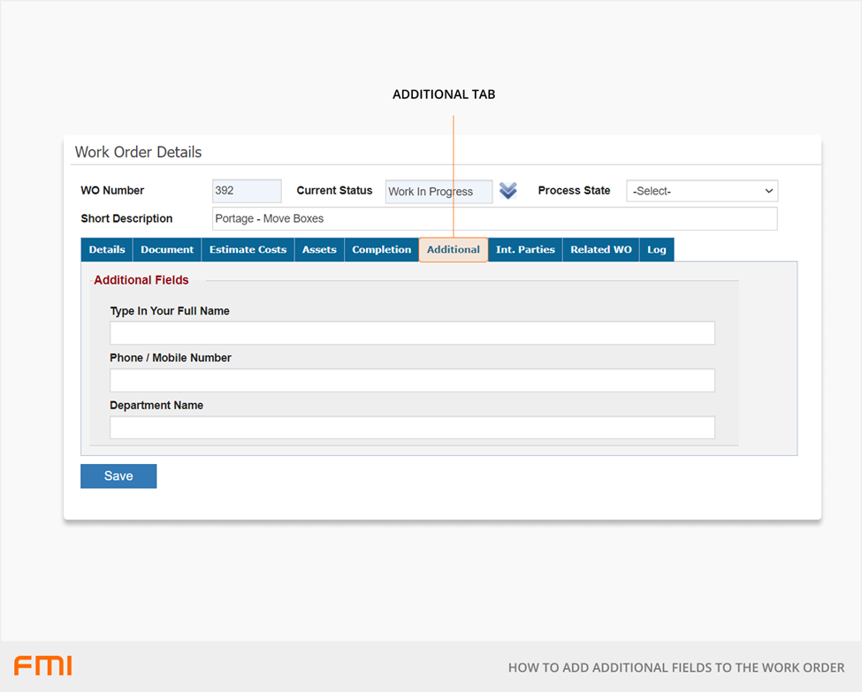
Task: Click the double chevron status icon
Action: (507, 191)
